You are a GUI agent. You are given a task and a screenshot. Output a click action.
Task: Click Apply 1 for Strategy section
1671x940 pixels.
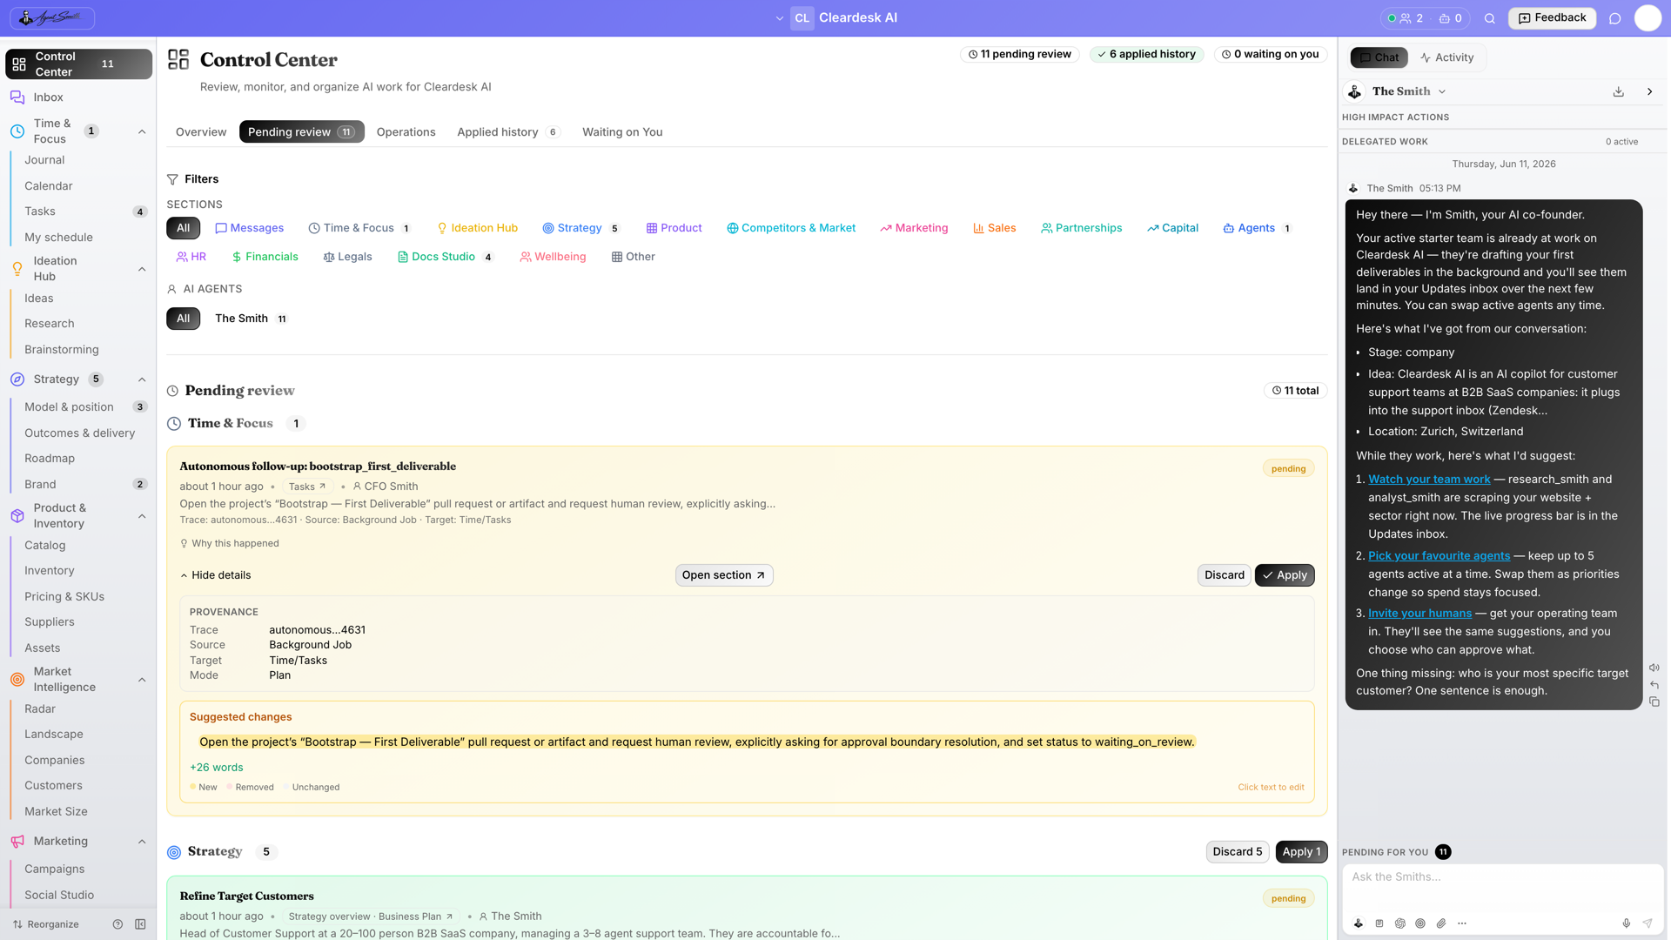point(1301,852)
